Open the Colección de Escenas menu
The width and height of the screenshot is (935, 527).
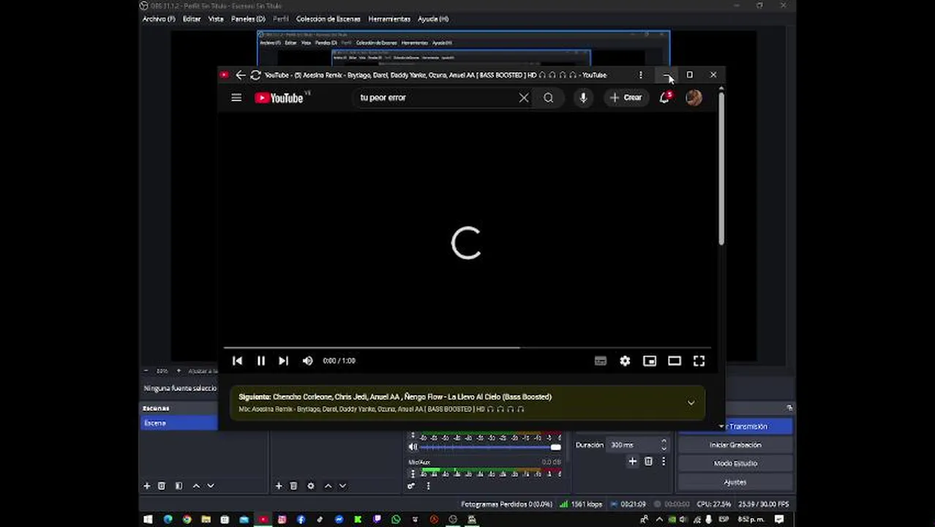click(328, 19)
